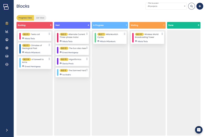Click red color bar on Tesla coil card
Viewport: 206px width, 137px height.
pyautogui.click(x=20, y=36)
